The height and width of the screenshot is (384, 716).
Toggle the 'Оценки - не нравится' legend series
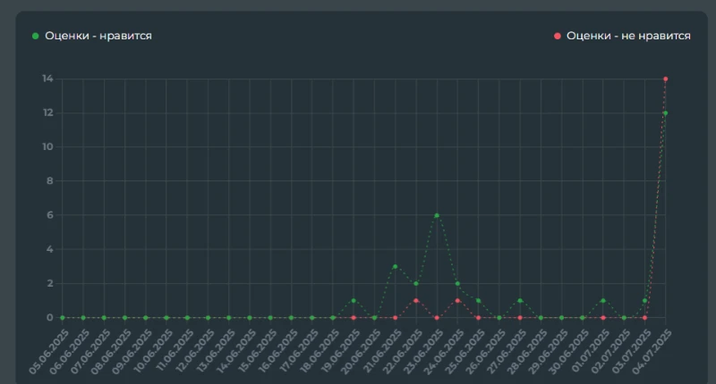point(622,36)
